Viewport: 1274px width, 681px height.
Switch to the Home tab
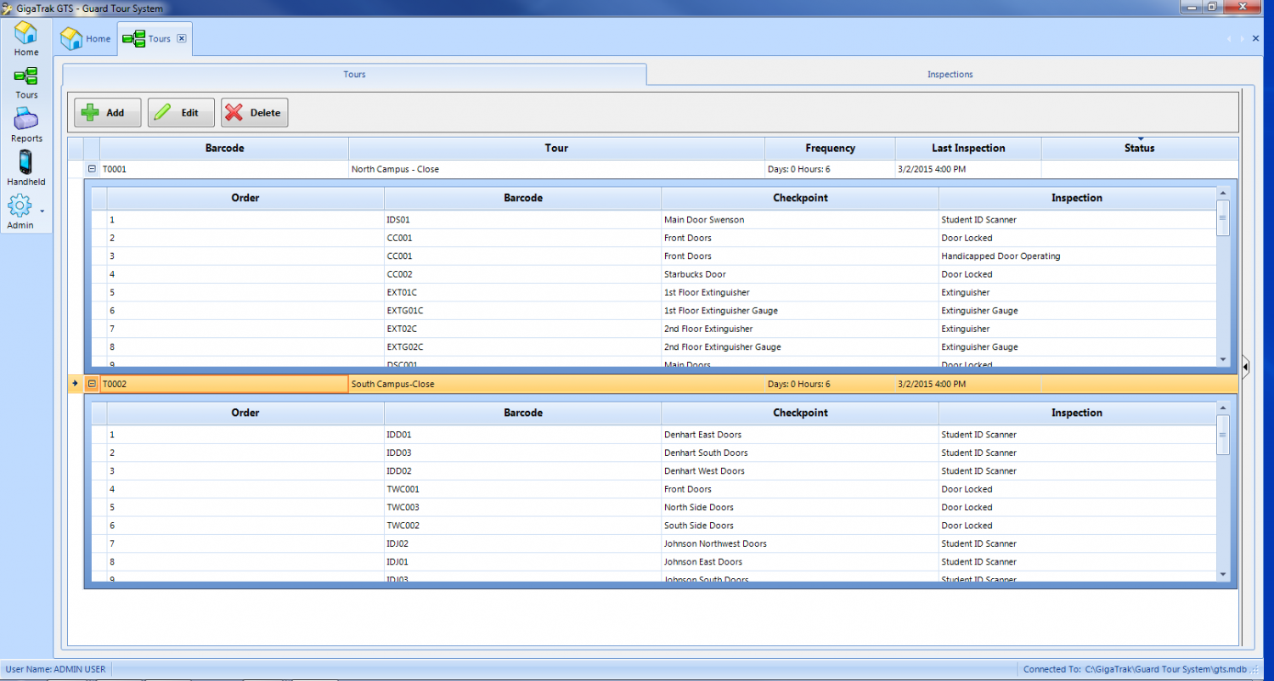point(85,38)
